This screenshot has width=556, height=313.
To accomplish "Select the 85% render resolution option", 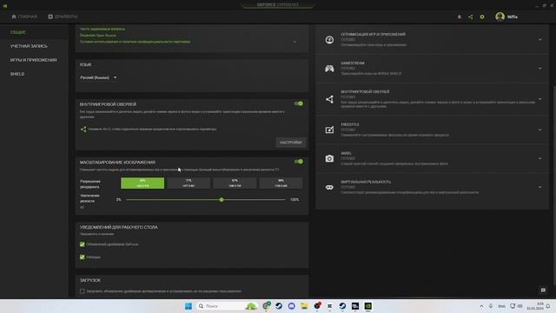I will [142, 183].
